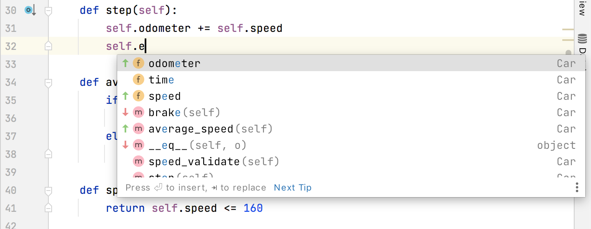Click the green up arrow beside speed
This screenshot has width=591, height=229.
point(126,96)
